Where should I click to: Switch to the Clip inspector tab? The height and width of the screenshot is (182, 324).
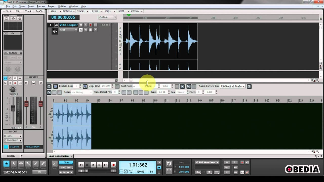coord(18,11)
